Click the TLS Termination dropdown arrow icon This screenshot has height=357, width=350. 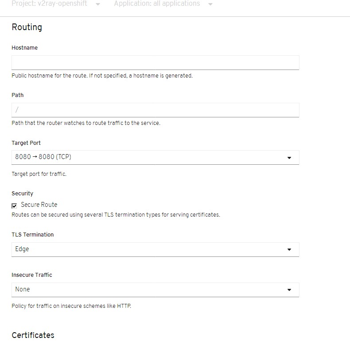[289, 249]
